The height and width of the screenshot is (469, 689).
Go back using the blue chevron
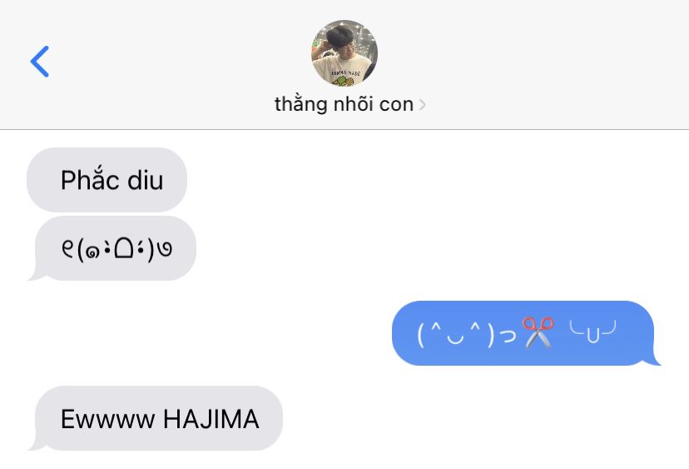pyautogui.click(x=40, y=62)
